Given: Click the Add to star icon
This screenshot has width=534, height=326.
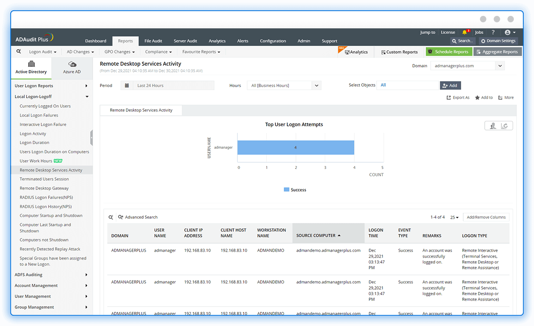Looking at the screenshot, I should coord(477,97).
